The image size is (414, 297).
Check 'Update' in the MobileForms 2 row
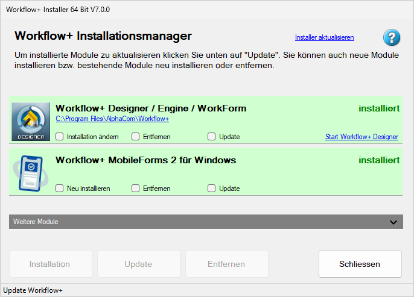(x=211, y=189)
